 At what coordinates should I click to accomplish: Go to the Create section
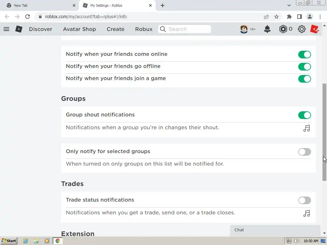pyautogui.click(x=116, y=29)
